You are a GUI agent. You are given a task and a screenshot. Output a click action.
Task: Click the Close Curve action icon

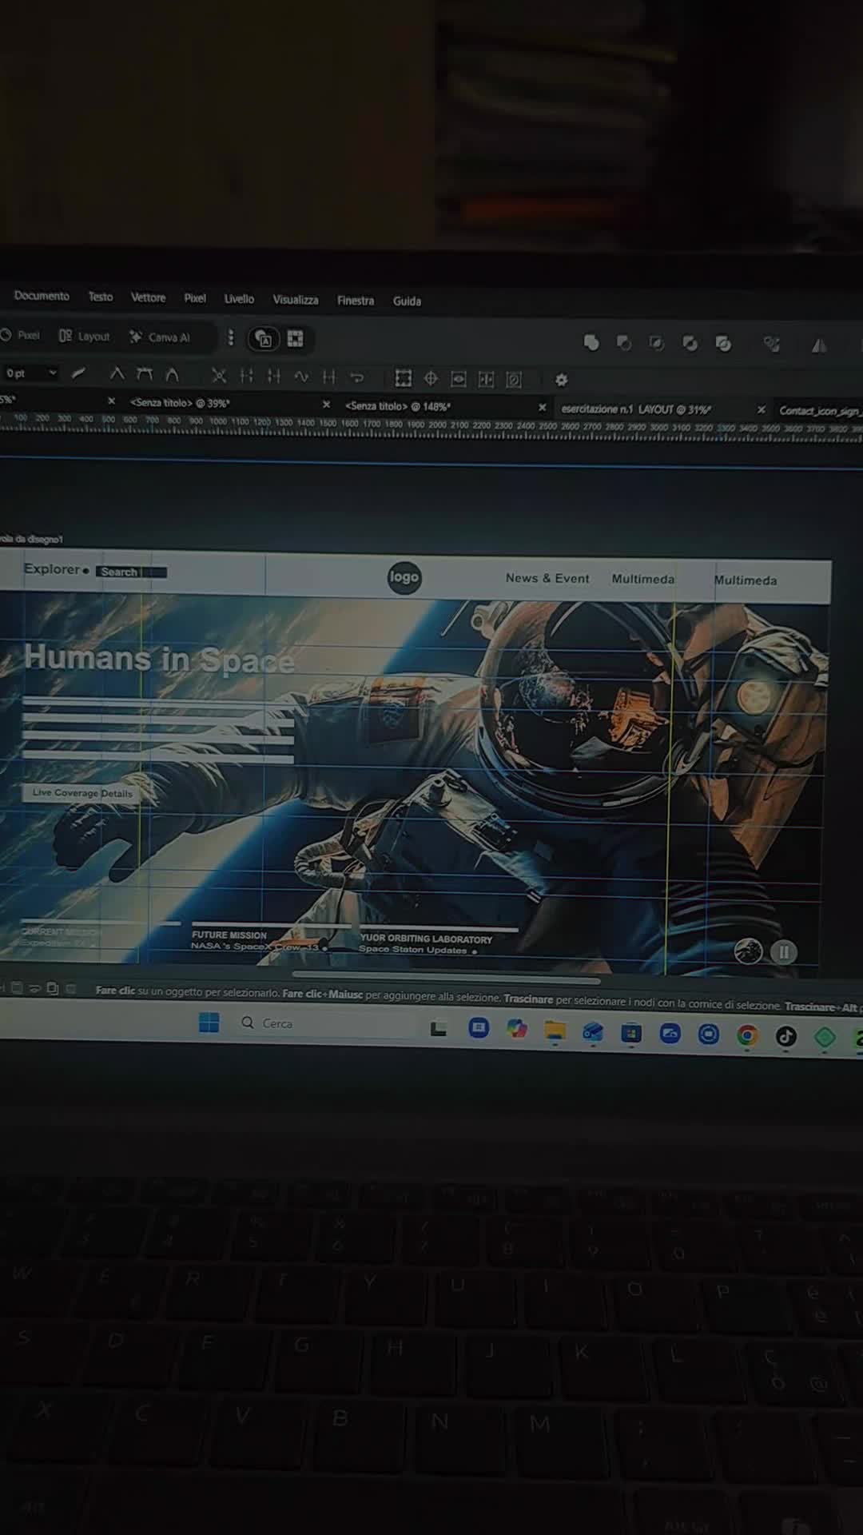tap(247, 375)
